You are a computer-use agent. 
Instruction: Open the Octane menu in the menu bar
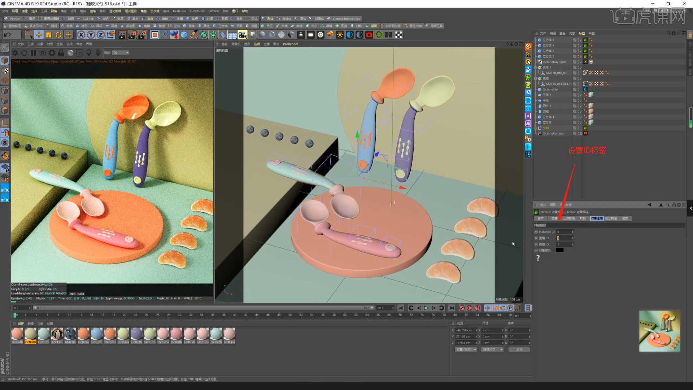point(214,11)
